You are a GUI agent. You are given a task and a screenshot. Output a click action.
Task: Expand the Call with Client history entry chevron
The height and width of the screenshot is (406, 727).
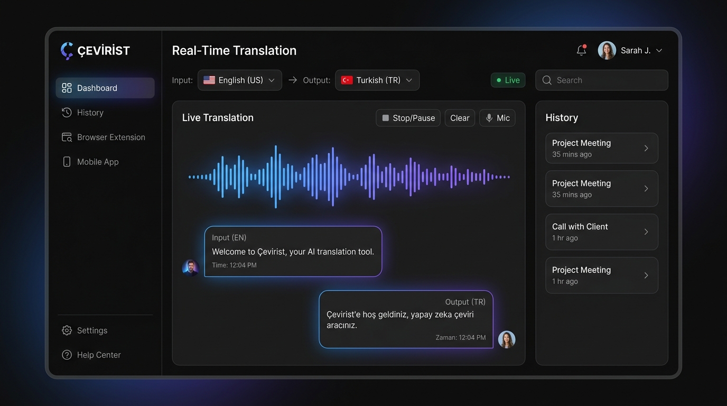pos(646,232)
